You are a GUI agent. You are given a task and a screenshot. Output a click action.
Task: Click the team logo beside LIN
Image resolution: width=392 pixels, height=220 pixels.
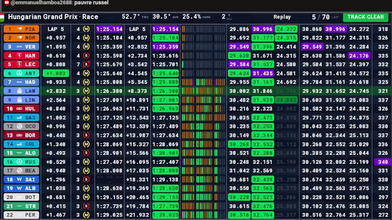click(x=20, y=100)
